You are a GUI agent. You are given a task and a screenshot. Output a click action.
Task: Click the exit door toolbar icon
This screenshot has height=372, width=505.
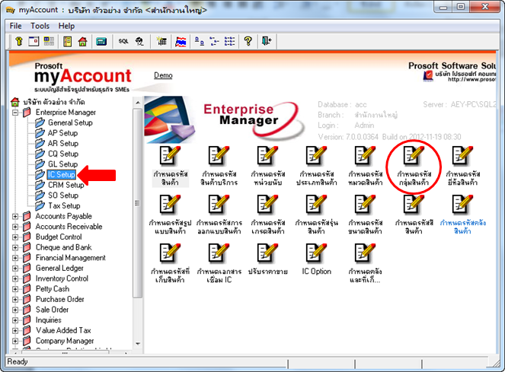[x=267, y=41]
